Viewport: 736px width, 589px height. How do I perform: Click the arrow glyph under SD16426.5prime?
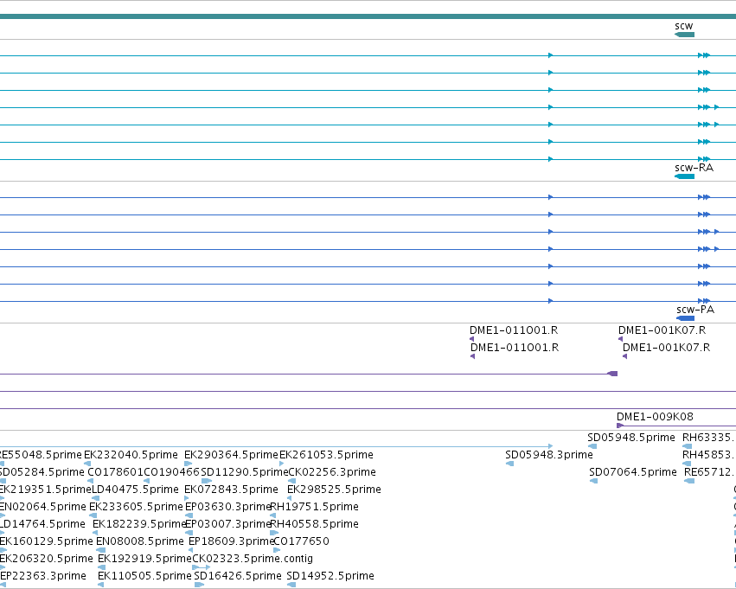(x=199, y=585)
